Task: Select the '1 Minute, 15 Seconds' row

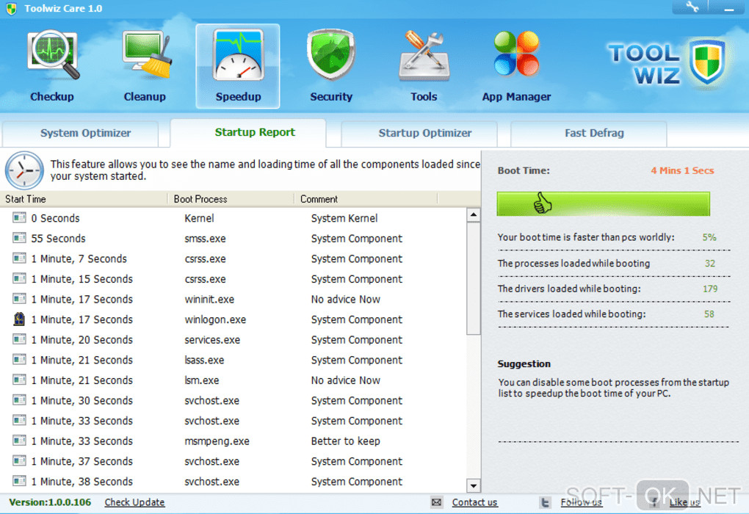Action: [234, 278]
